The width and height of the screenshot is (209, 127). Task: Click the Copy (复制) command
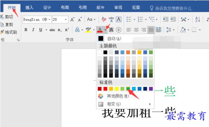pos(7,25)
